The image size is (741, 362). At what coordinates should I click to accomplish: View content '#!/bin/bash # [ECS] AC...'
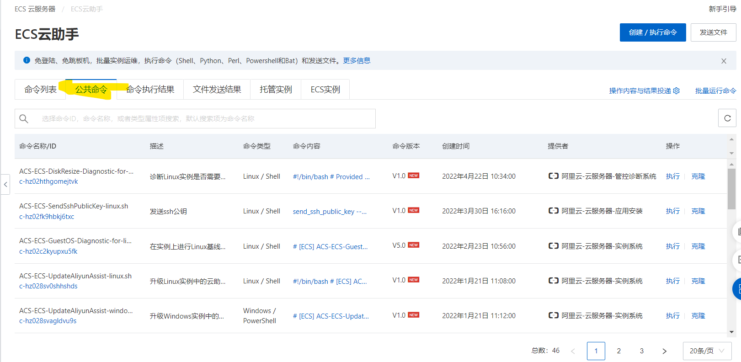coord(330,282)
